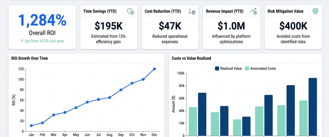The height and width of the screenshot is (137, 329).
Task: Click the 'Associated Costs' legend label
Action: pos(263,68)
